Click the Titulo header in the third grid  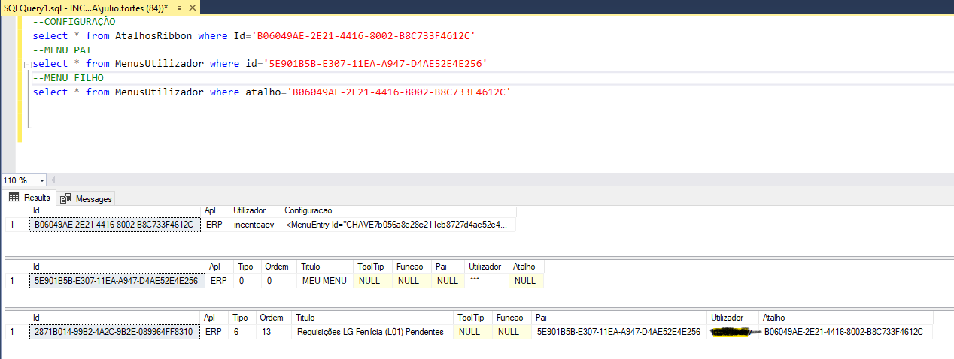[305, 318]
